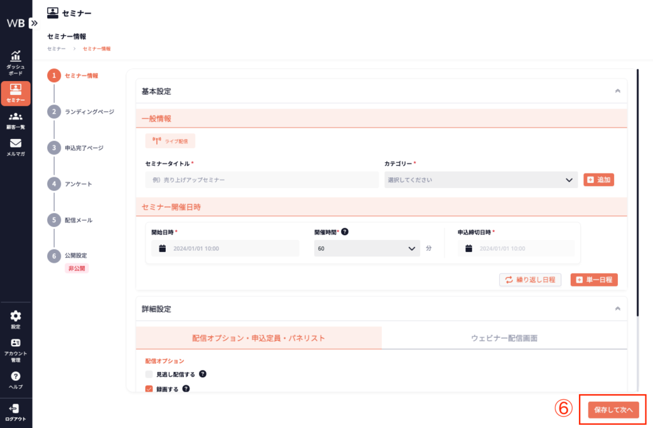Open account management icon

coord(16,343)
